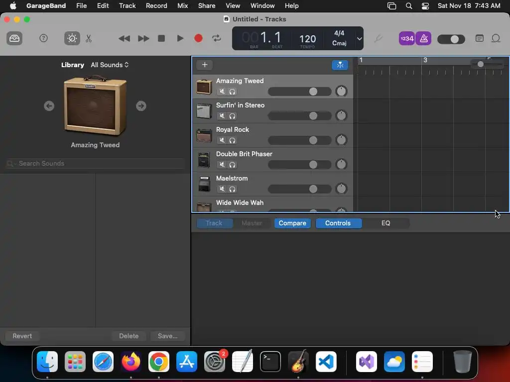Click the Amazing Tweed amp image in Library

click(x=95, y=105)
